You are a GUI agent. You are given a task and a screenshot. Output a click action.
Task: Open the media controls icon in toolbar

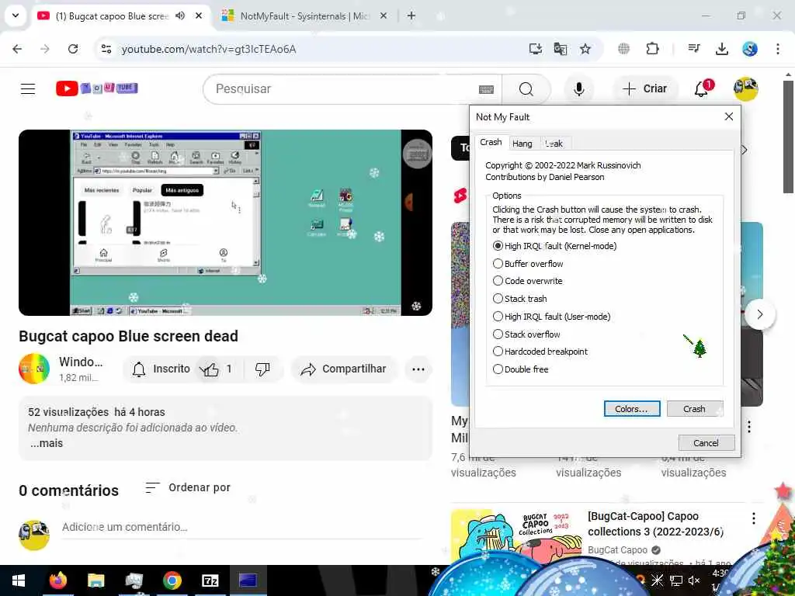694,49
